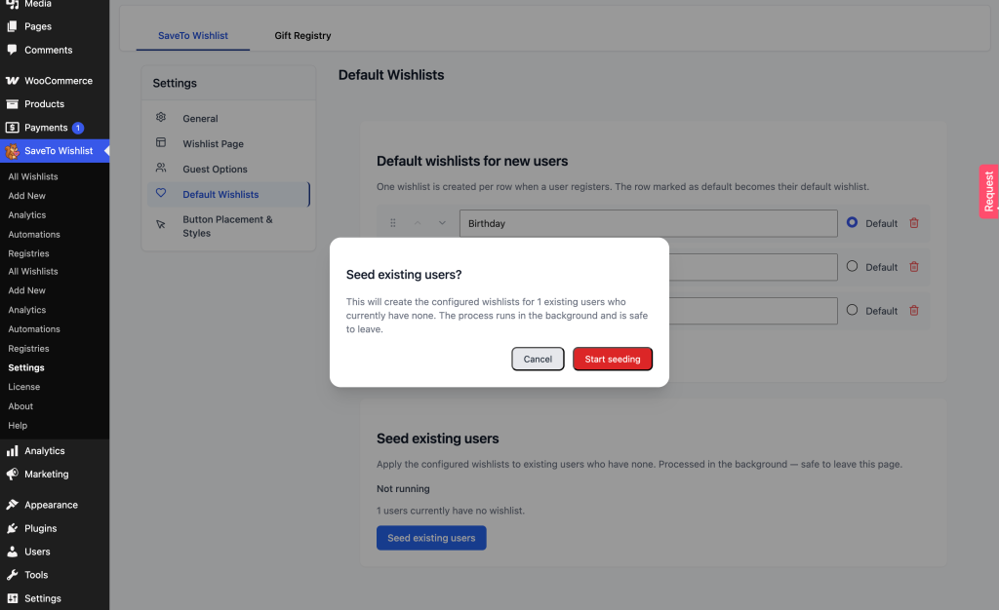Click the third wishlist name input field
Screen dimensions: 999x610
753,311
